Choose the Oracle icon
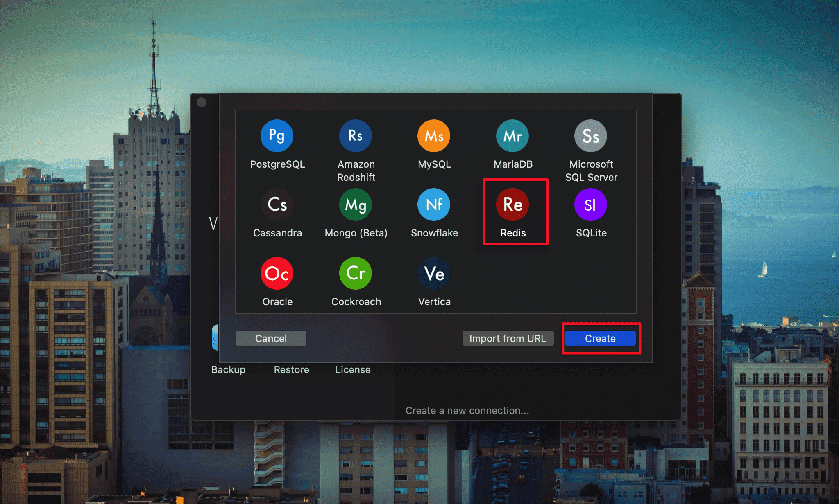 (x=277, y=273)
